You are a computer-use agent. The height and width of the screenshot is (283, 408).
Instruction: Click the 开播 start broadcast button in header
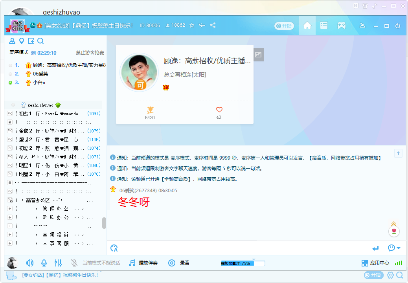(284, 26)
